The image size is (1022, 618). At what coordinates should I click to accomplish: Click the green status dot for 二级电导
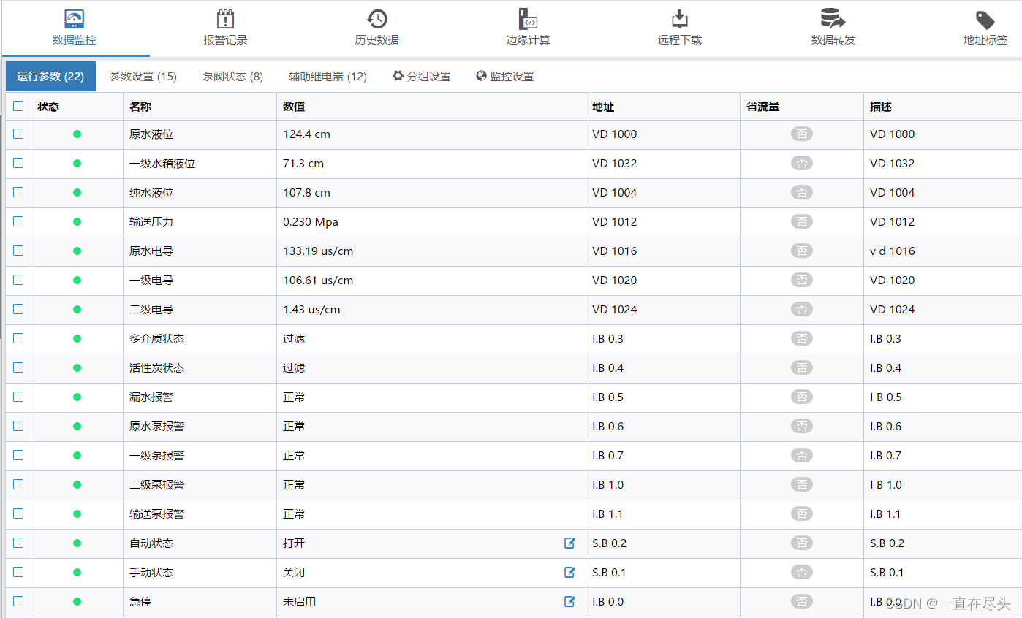coord(77,310)
